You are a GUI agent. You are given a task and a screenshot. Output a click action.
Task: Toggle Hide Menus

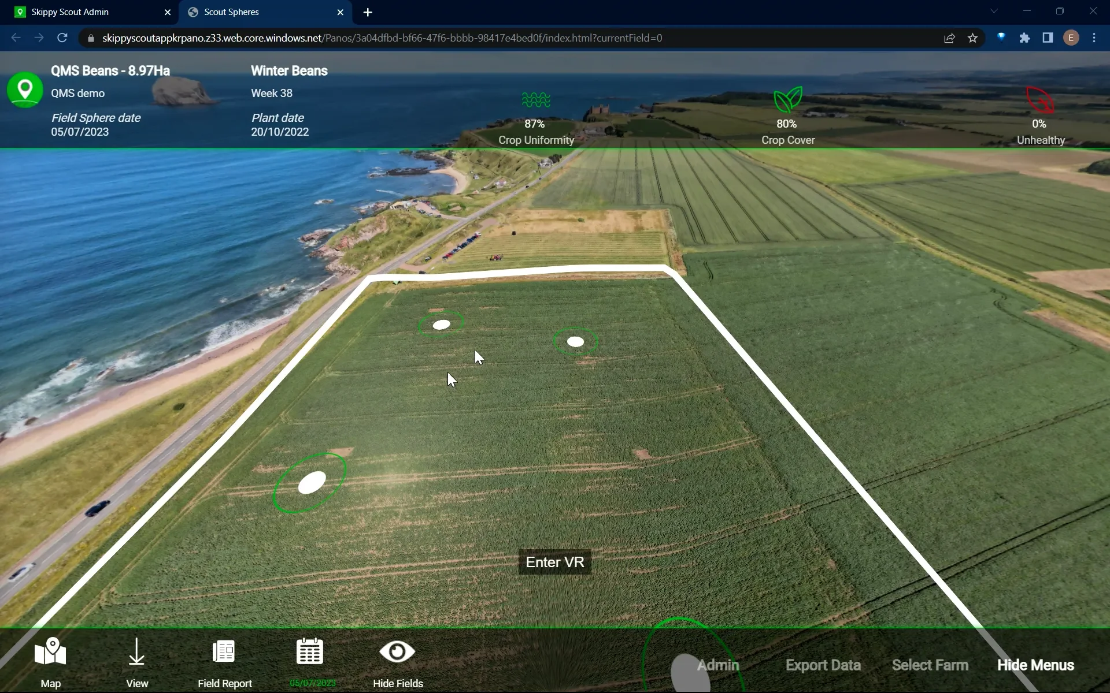click(1035, 665)
